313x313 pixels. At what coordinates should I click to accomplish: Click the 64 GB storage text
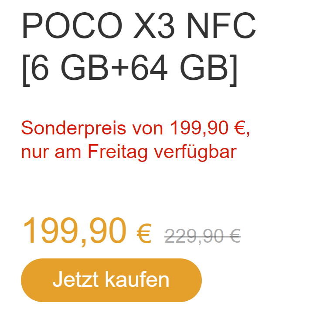(x=180, y=67)
